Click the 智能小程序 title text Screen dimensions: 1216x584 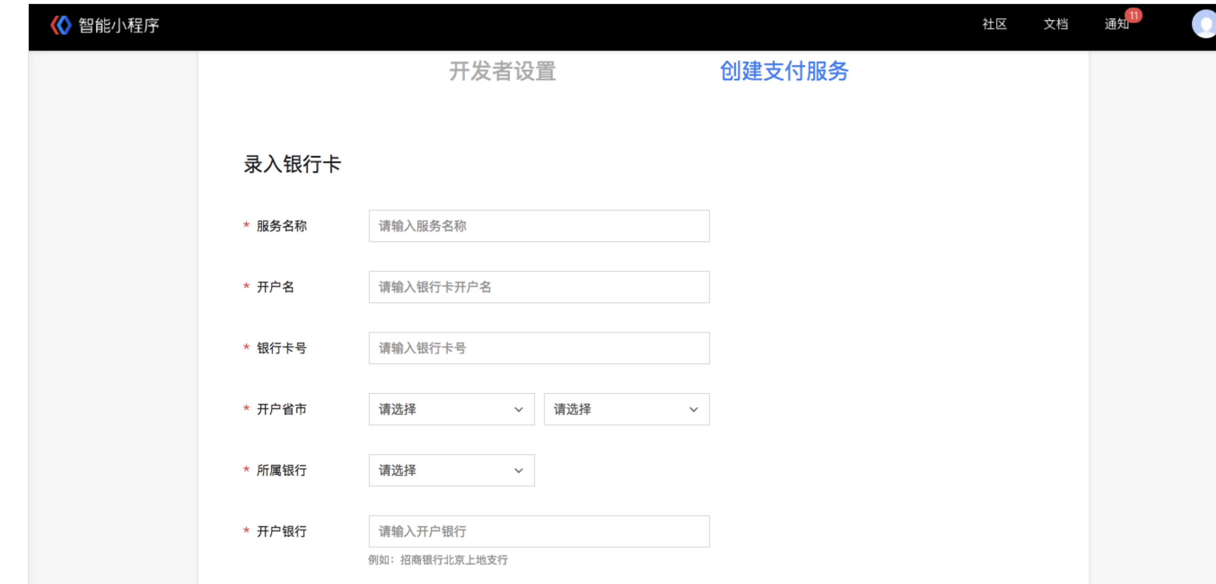tap(119, 25)
